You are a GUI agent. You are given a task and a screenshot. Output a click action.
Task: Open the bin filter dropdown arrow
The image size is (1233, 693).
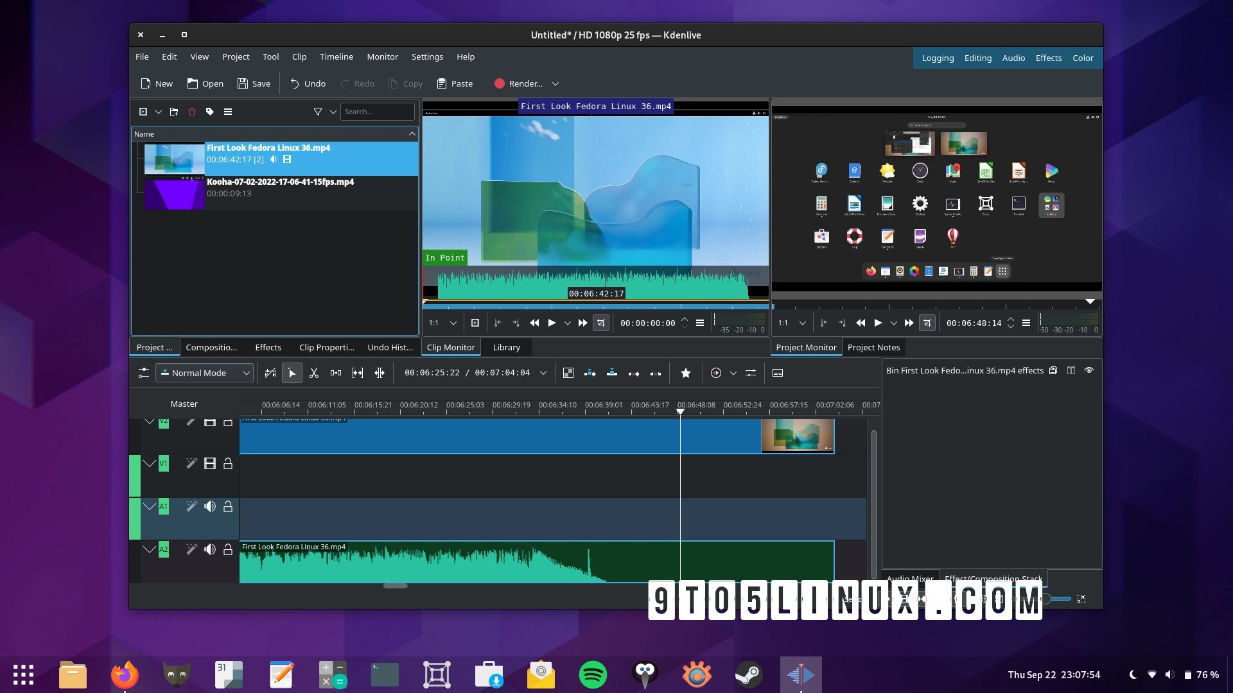coord(333,112)
